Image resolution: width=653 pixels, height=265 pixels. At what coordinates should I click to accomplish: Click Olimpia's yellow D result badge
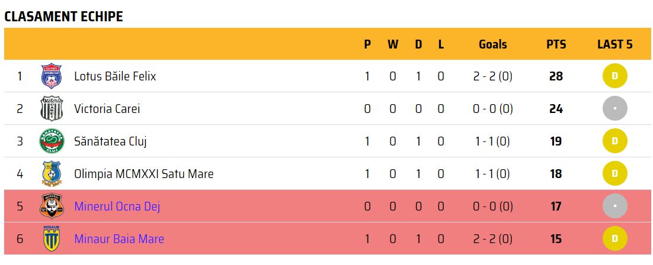point(614,174)
